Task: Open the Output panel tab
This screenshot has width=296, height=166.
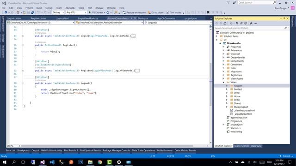Action: tap(35, 150)
